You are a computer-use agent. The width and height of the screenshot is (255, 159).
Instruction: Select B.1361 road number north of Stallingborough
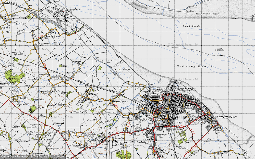[x=45, y=65]
